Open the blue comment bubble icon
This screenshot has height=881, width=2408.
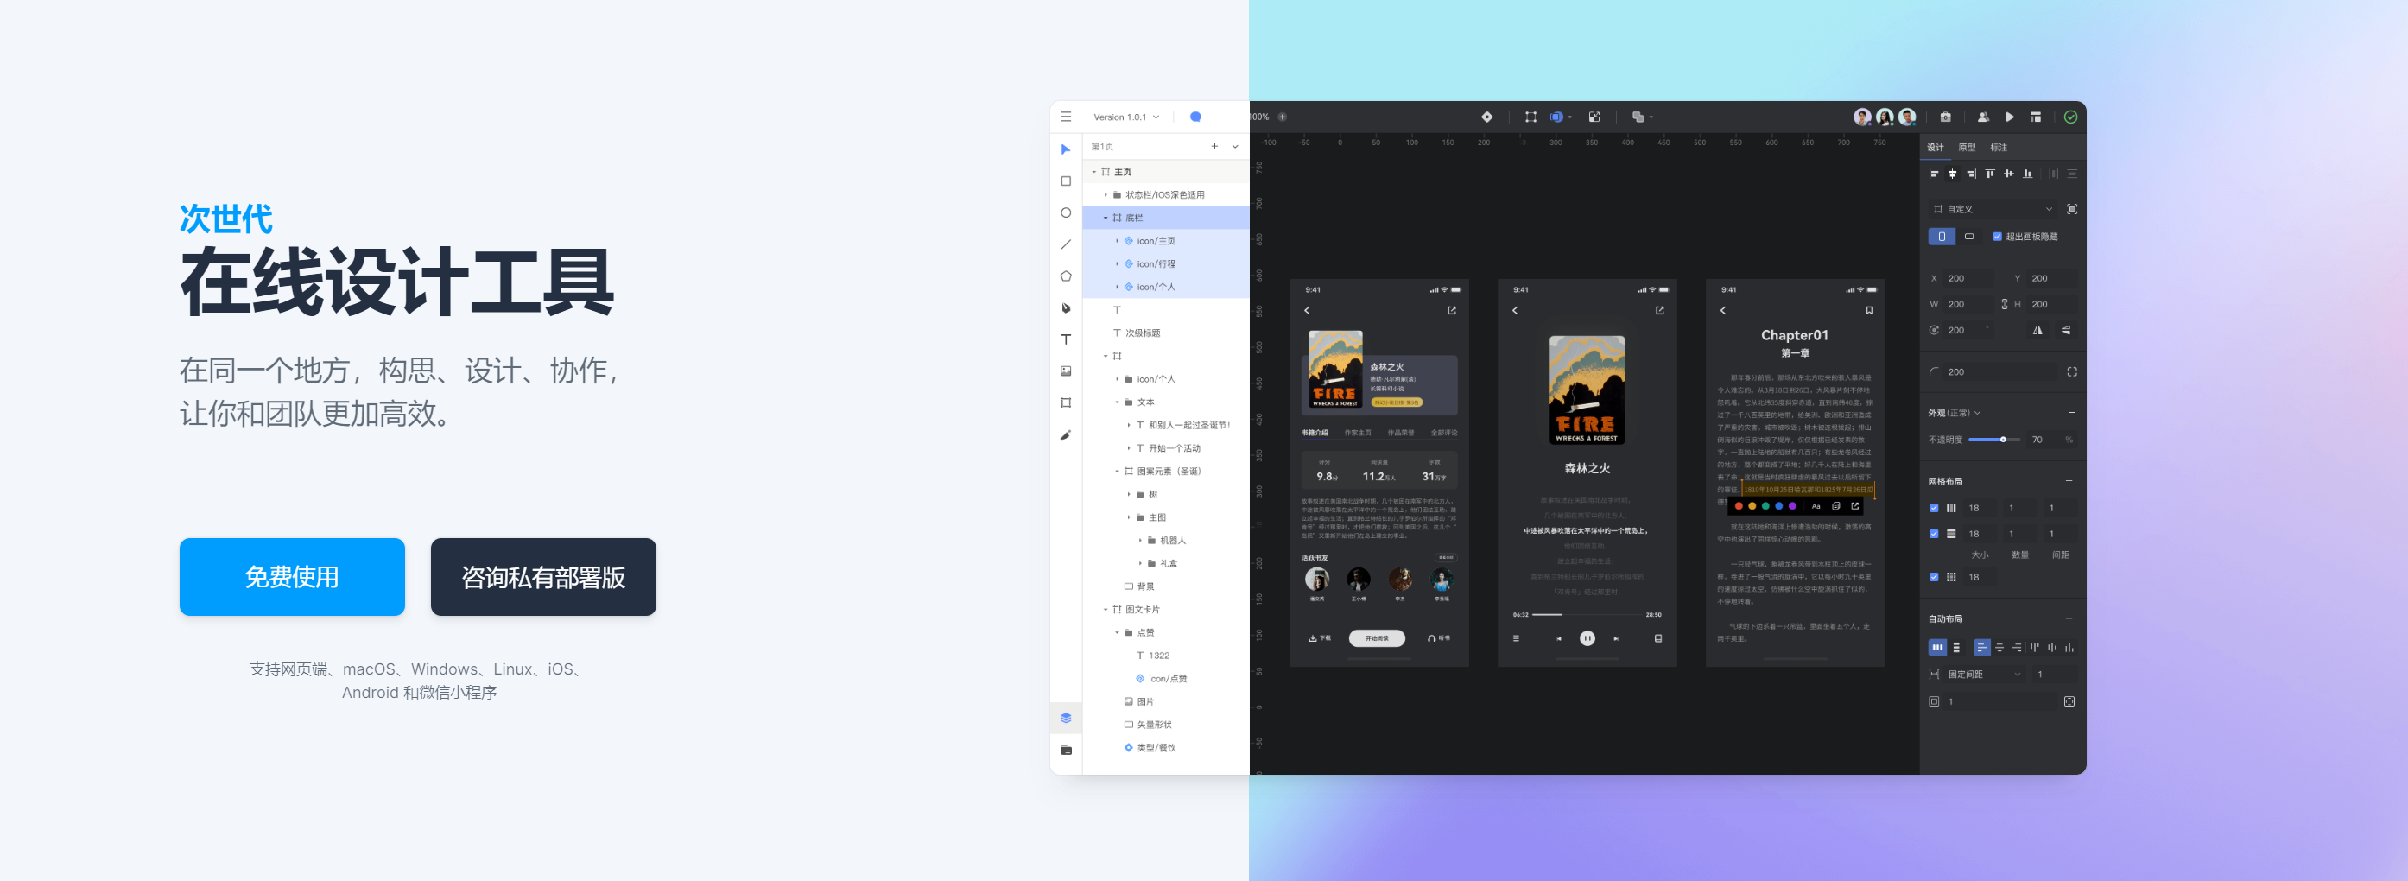coord(1194,117)
